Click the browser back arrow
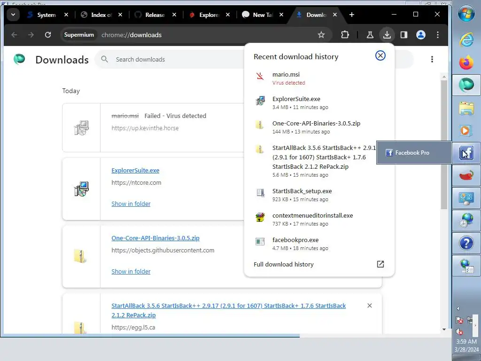This screenshot has width=481, height=361. tap(14, 35)
